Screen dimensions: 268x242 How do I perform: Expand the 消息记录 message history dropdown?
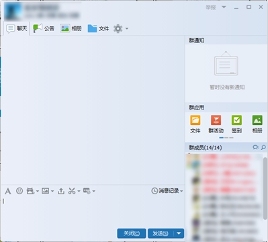coord(181,191)
